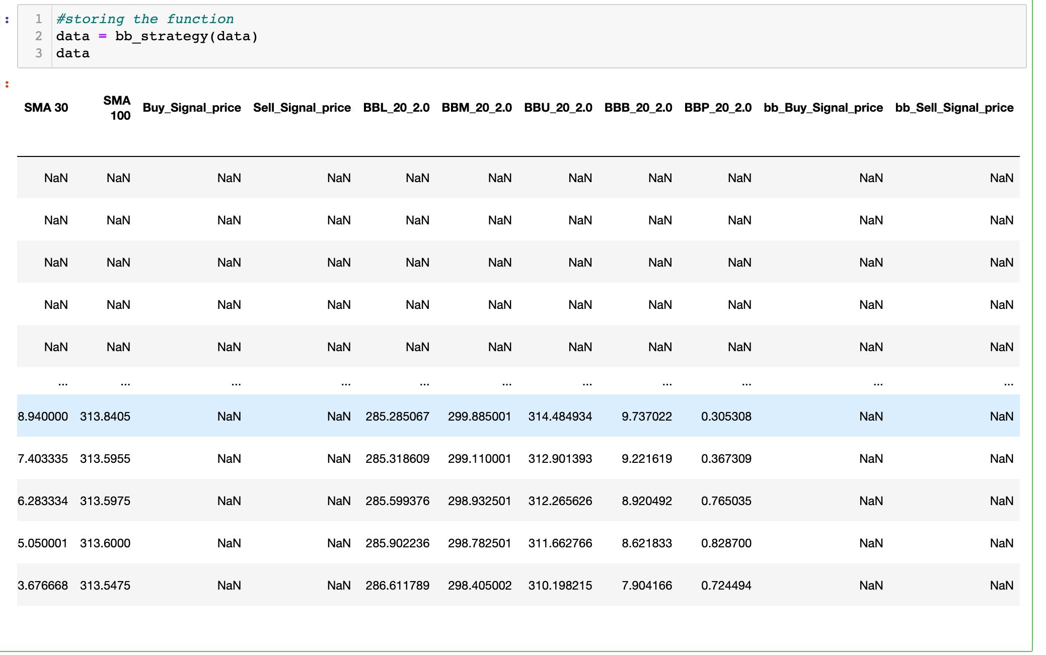Click the 'BBB_20_2.0' column header

(x=638, y=108)
